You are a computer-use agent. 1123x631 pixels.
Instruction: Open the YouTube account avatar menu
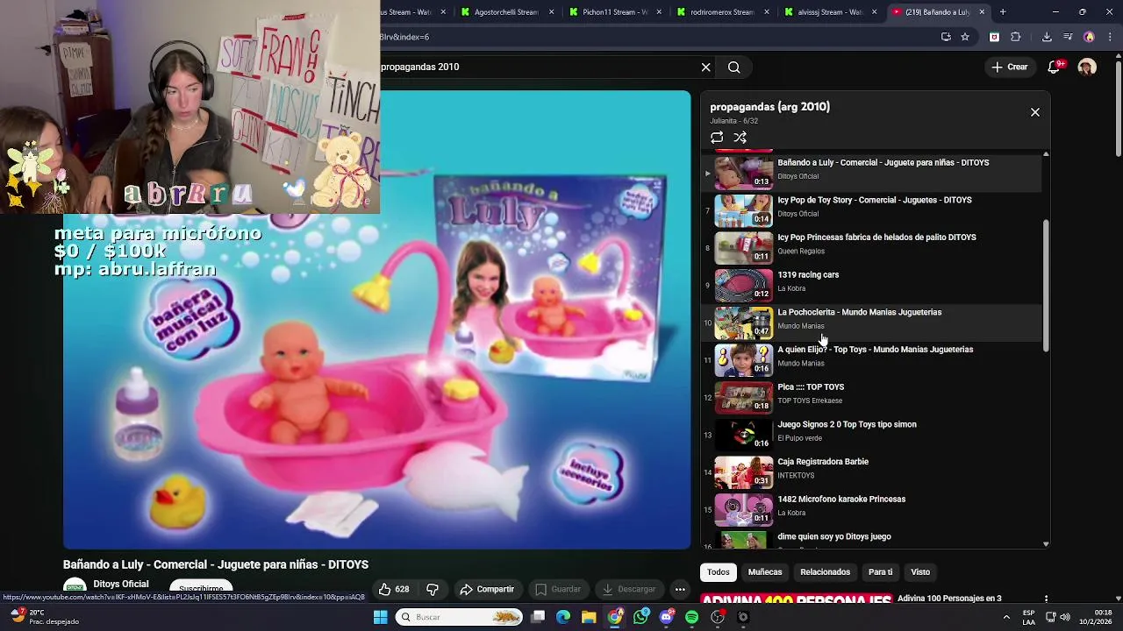click(1088, 67)
